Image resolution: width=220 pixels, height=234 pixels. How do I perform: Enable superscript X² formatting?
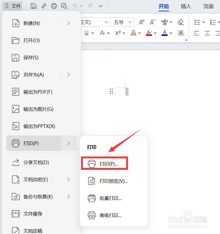pos(118,33)
